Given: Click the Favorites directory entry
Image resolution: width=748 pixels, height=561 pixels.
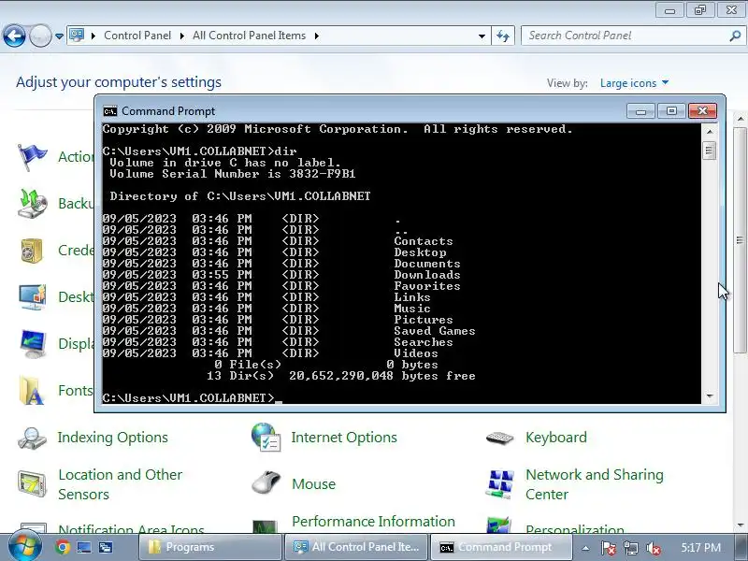Looking at the screenshot, I should pos(427,286).
